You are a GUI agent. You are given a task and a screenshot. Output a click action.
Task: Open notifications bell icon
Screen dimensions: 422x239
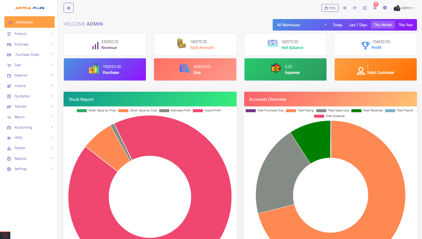pos(375,8)
